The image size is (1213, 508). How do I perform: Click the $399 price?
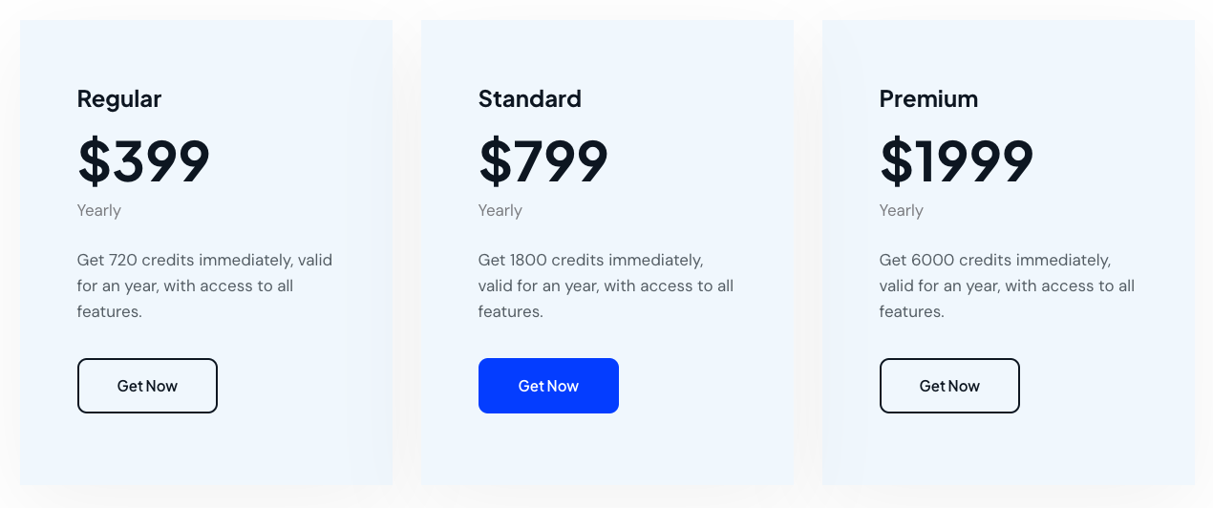pos(143,160)
